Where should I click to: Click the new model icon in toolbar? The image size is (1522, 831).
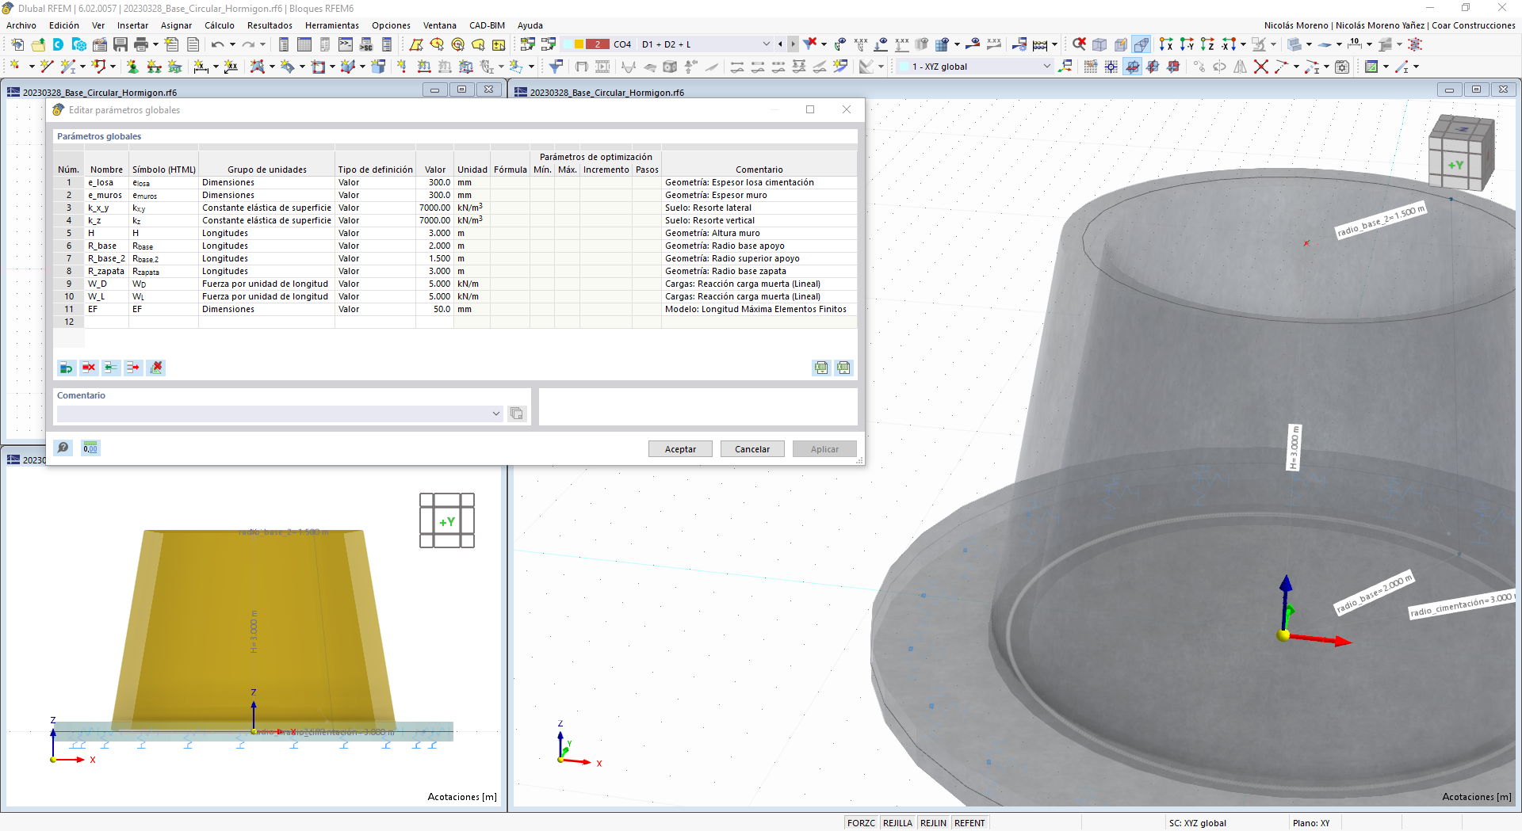17,44
